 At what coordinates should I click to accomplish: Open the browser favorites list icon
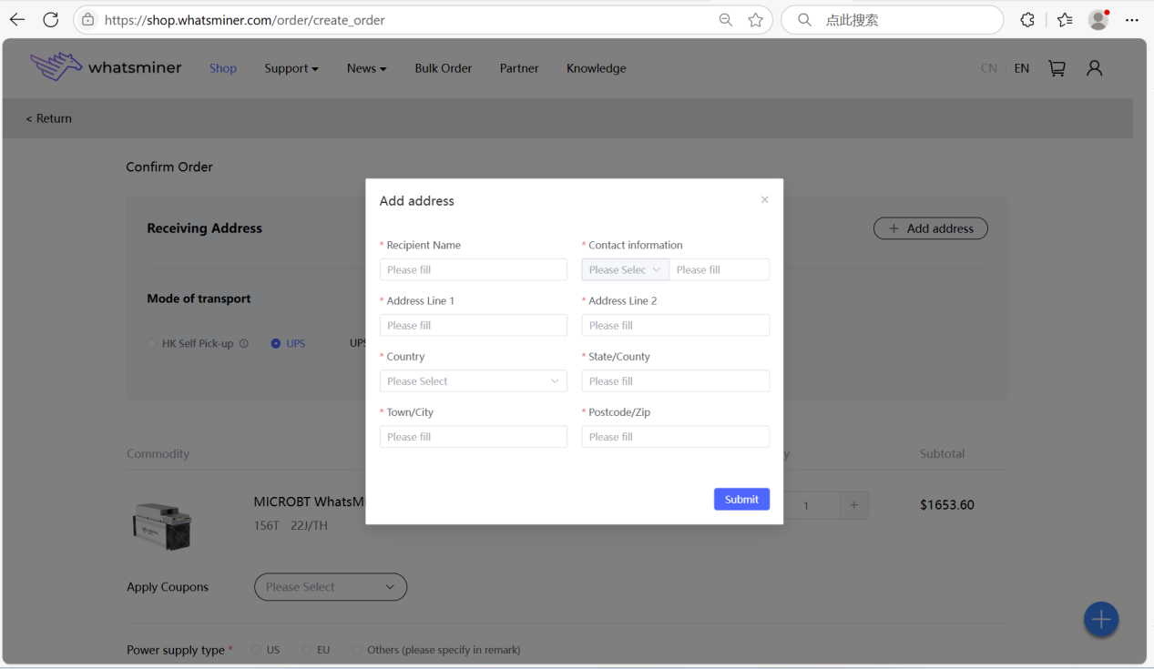pos(1065,19)
